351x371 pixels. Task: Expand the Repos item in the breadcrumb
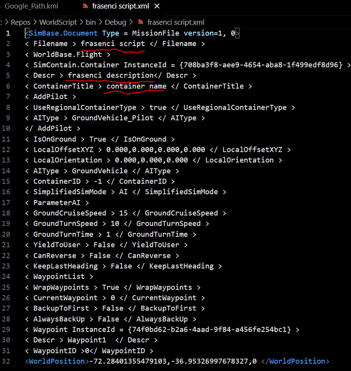coord(21,22)
